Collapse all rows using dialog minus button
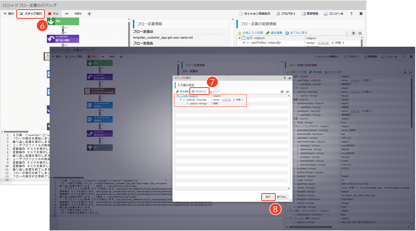The height and width of the screenshot is (231, 416). (287, 91)
